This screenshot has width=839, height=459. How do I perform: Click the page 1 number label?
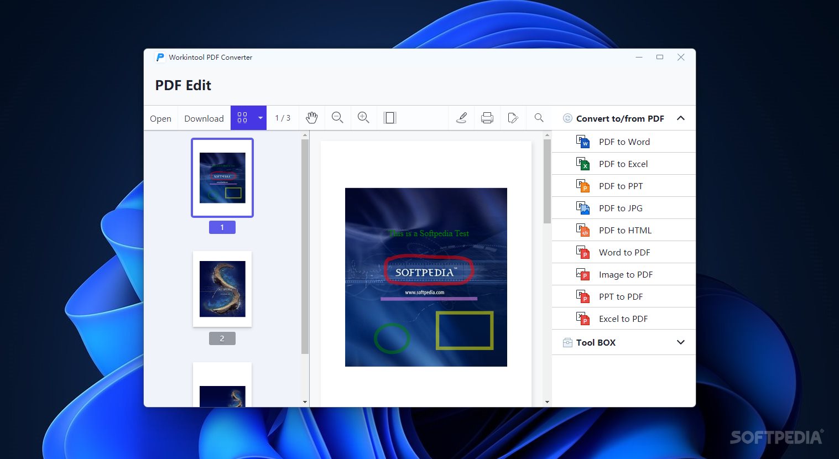(222, 227)
